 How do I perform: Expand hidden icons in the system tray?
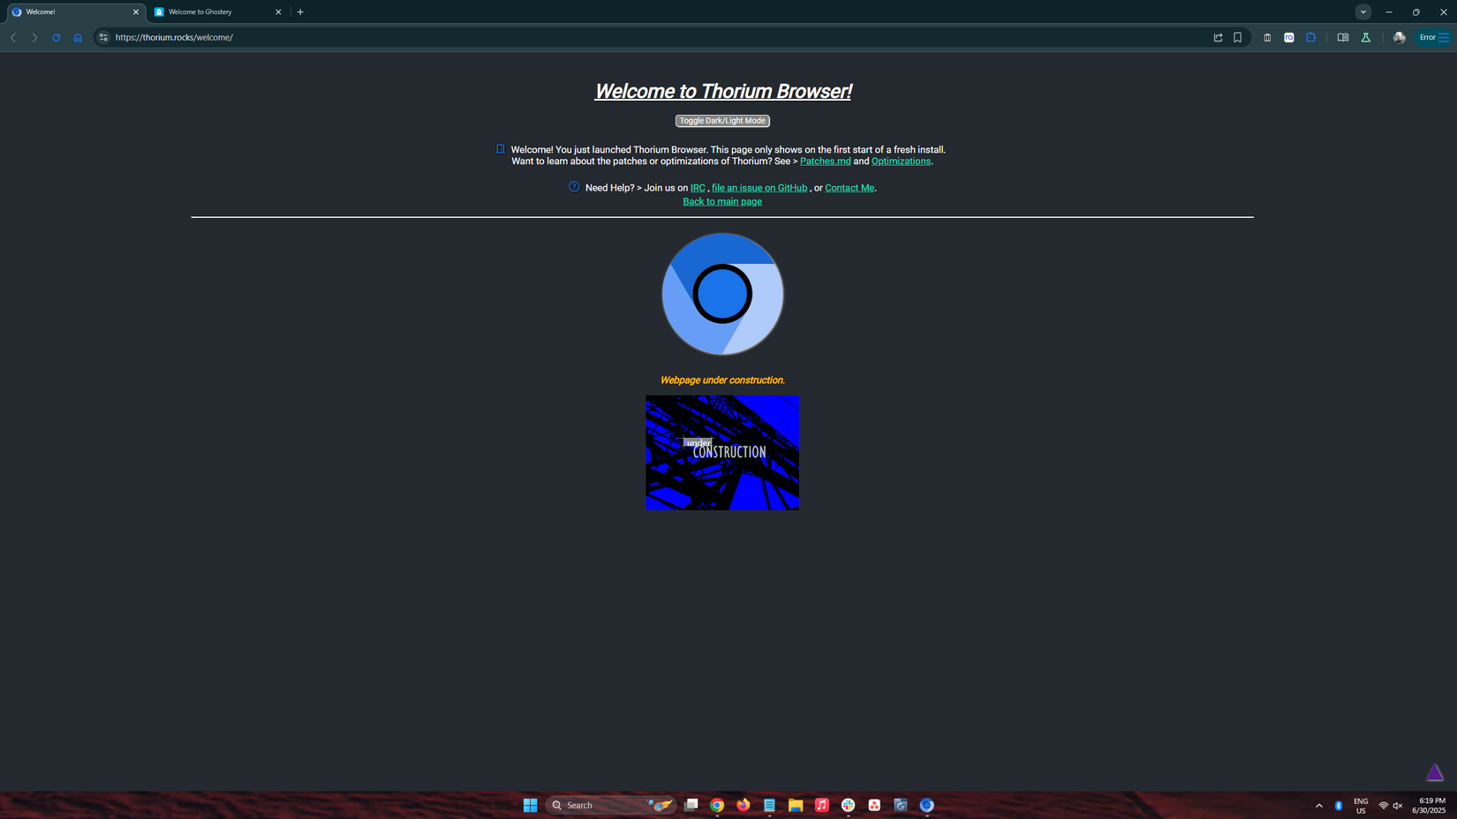tap(1320, 805)
